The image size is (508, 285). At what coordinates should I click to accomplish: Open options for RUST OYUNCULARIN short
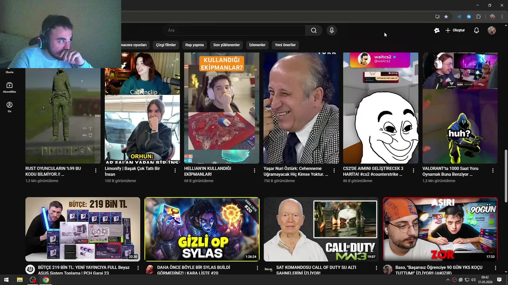click(96, 171)
